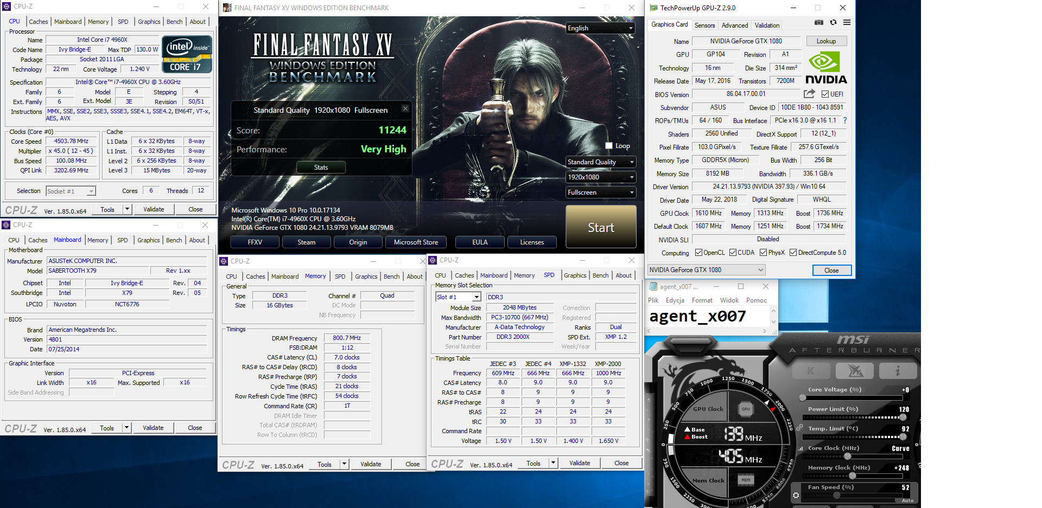Open the curve editor icon beside Core Clock
Image resolution: width=1042 pixels, height=508 pixels.
800,448
